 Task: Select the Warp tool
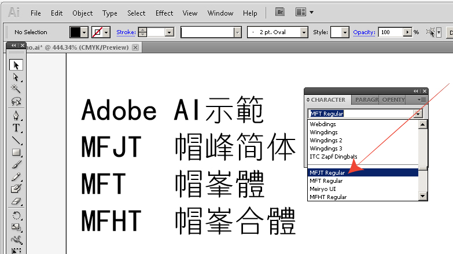coord(16,240)
